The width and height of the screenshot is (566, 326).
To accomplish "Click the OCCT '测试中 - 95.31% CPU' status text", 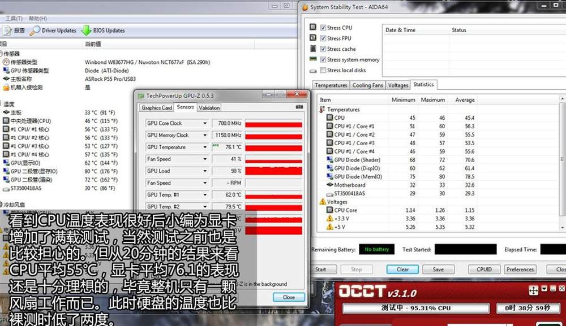I will coord(416,308).
